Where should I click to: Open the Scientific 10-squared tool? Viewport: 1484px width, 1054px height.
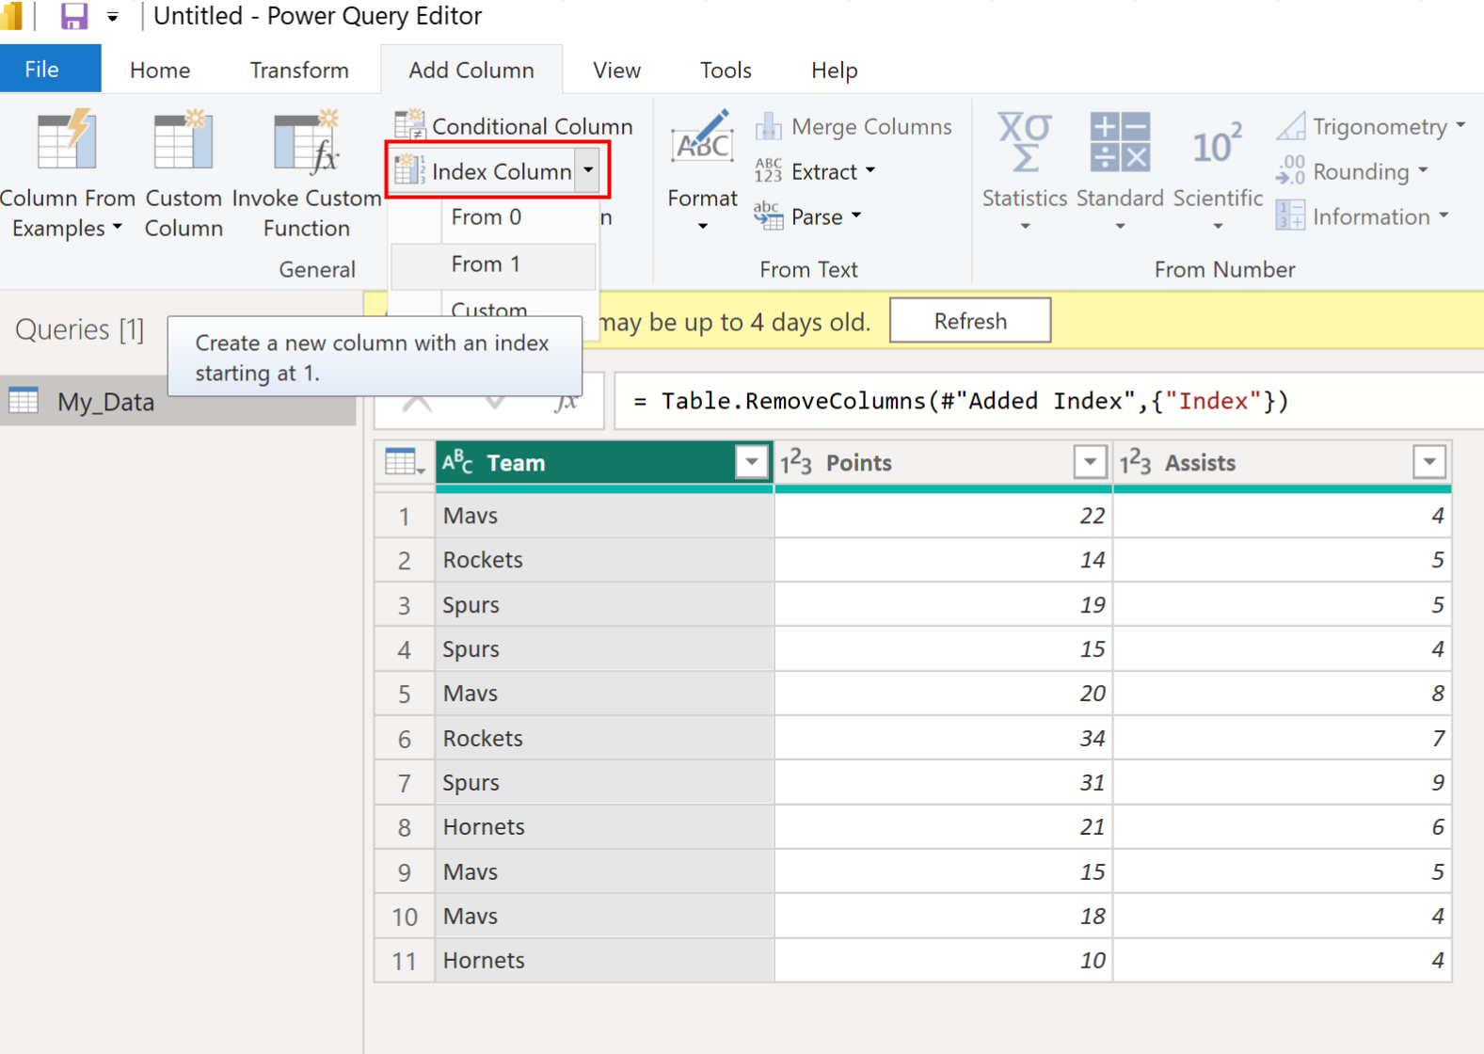(x=1218, y=170)
